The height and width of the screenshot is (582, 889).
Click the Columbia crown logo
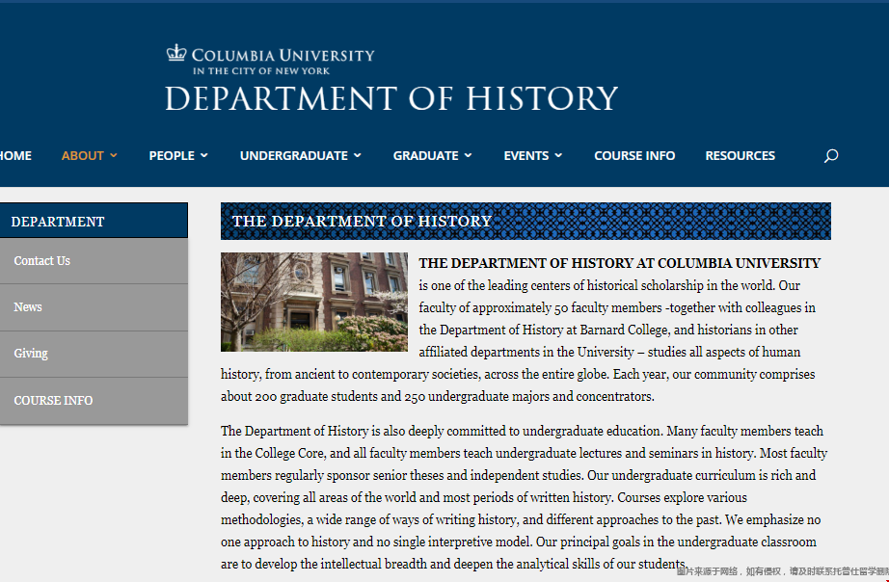176,53
